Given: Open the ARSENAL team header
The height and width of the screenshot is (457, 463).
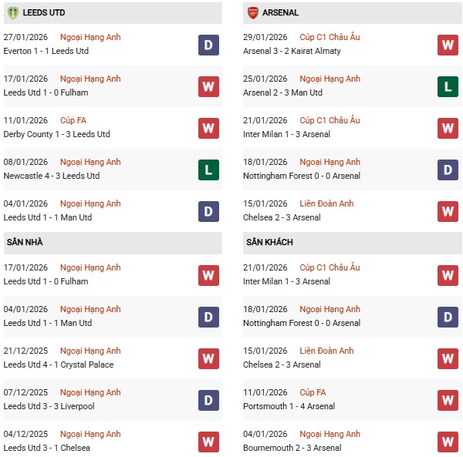Looking at the screenshot, I should tap(280, 12).
